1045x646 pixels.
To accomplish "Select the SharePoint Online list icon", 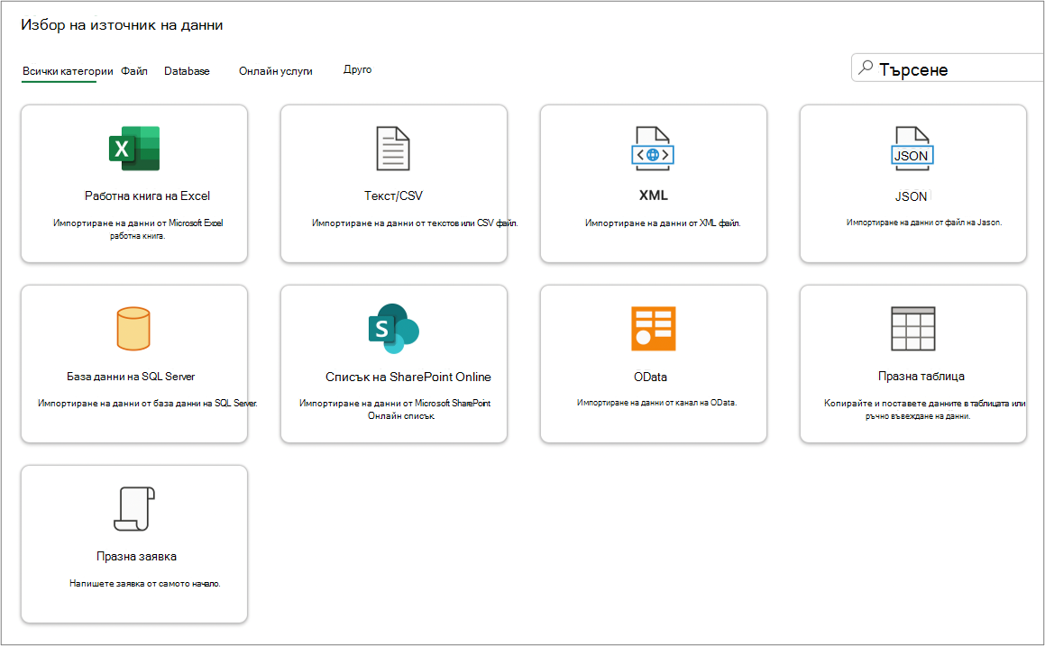I will [393, 328].
